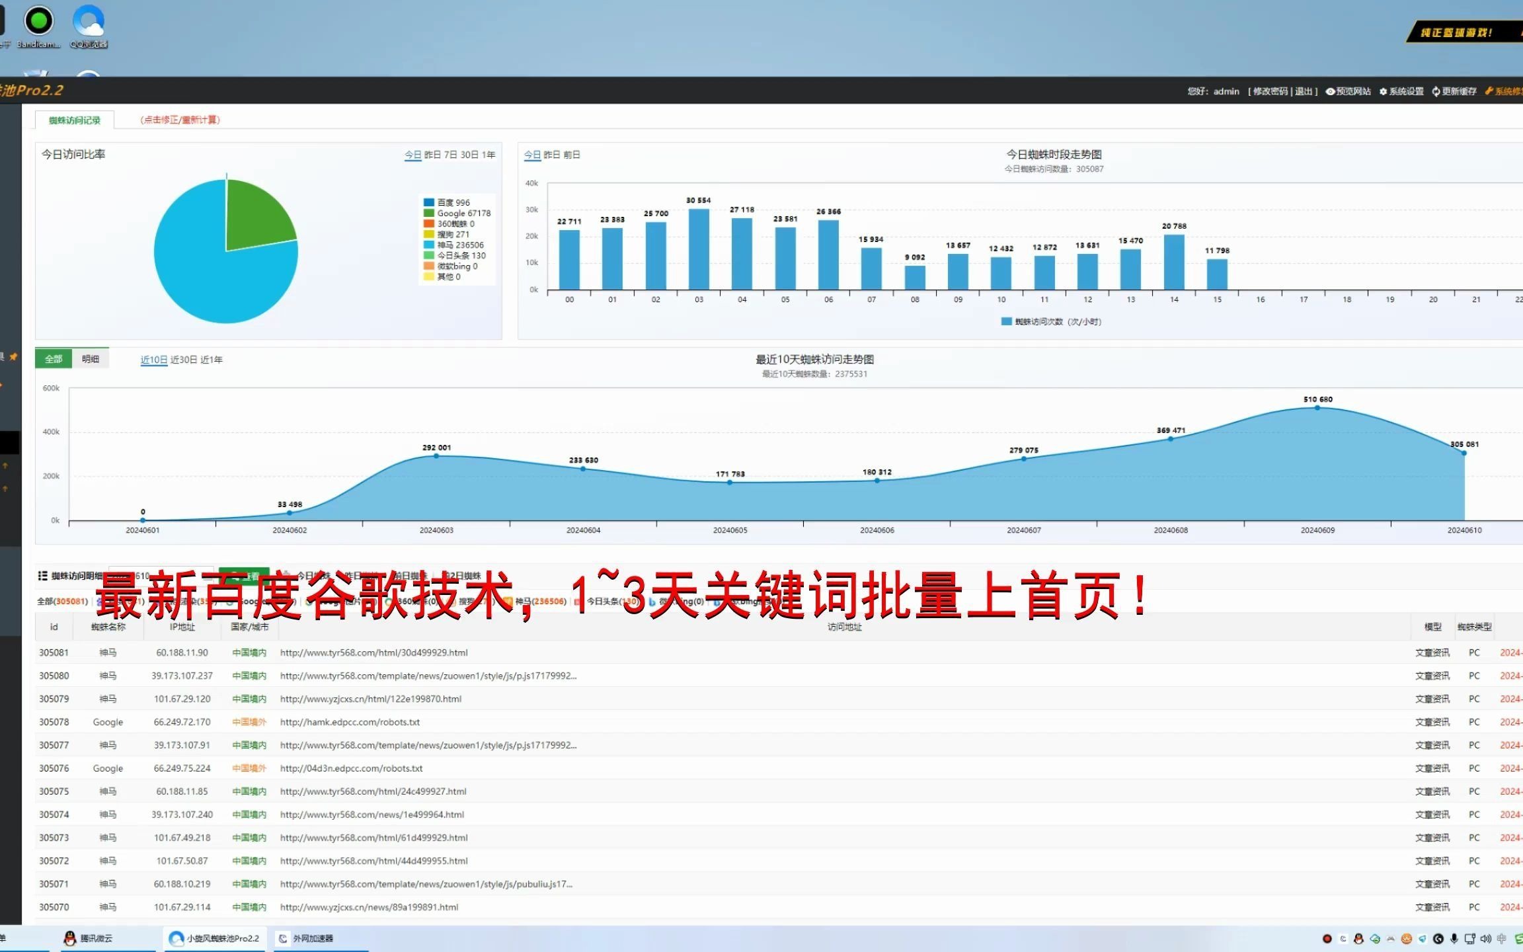Open 小旋风蜘蛛池Pro2.2 taskbar item
The width and height of the screenshot is (1523, 952).
(215, 938)
